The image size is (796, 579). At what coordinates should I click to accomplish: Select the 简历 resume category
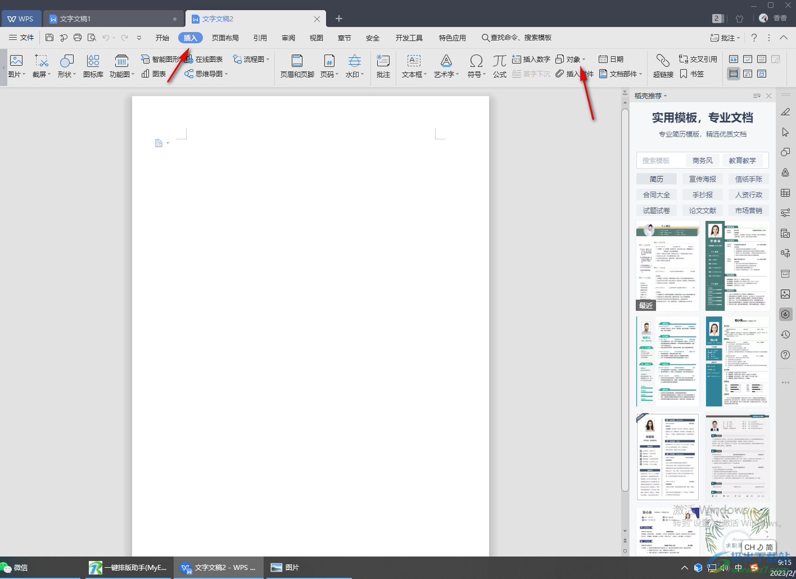657,179
